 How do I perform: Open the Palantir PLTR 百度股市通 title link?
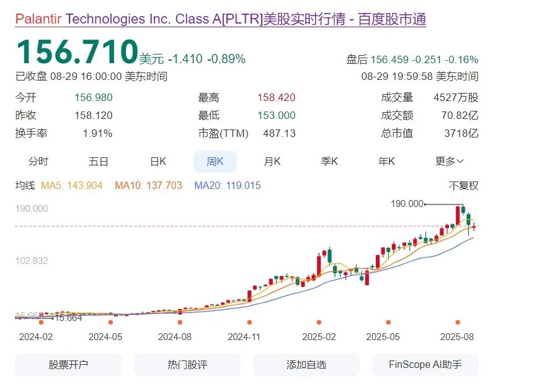click(x=221, y=19)
